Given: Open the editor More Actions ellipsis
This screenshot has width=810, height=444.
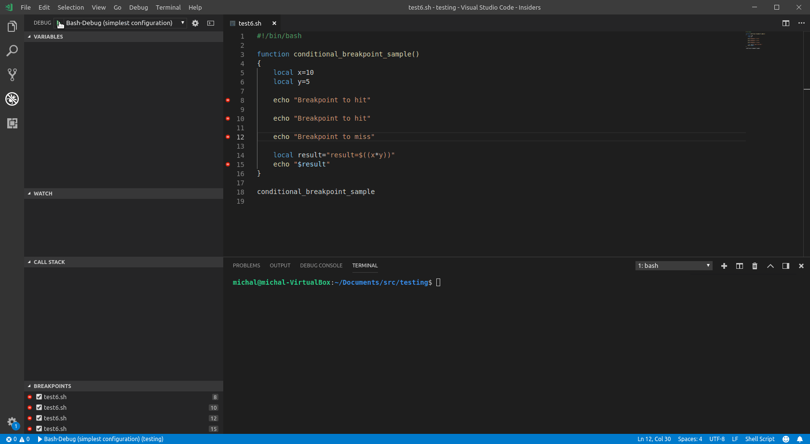Looking at the screenshot, I should point(801,23).
